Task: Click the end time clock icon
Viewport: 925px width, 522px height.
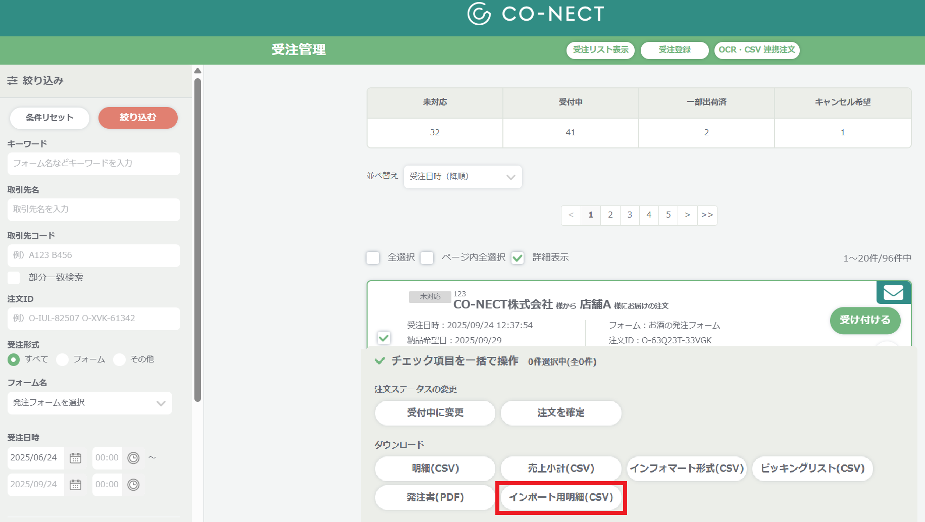Action: [x=133, y=485]
